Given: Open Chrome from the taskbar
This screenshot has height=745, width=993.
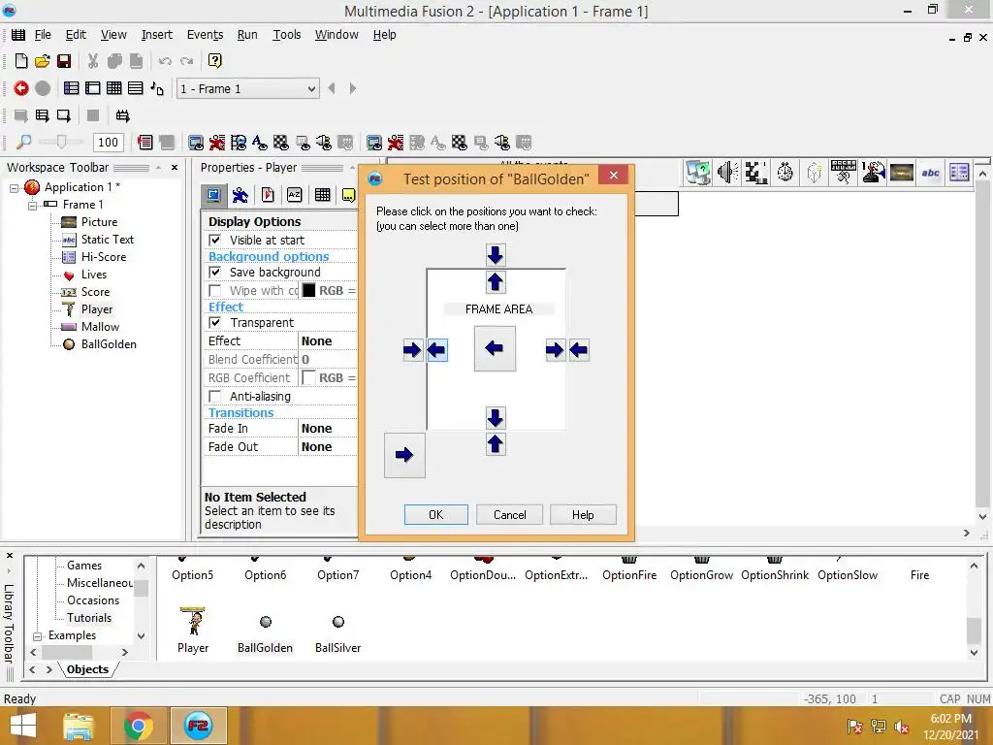Looking at the screenshot, I should 138,726.
